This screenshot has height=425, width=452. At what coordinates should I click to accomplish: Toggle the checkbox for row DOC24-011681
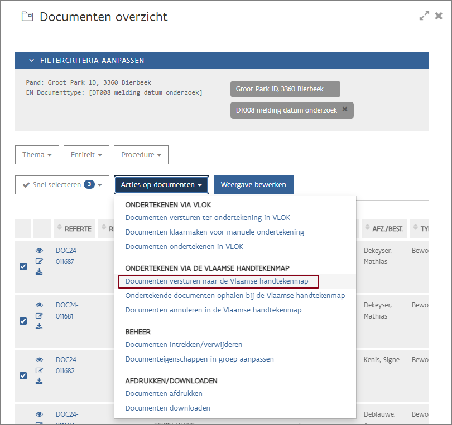click(x=23, y=321)
